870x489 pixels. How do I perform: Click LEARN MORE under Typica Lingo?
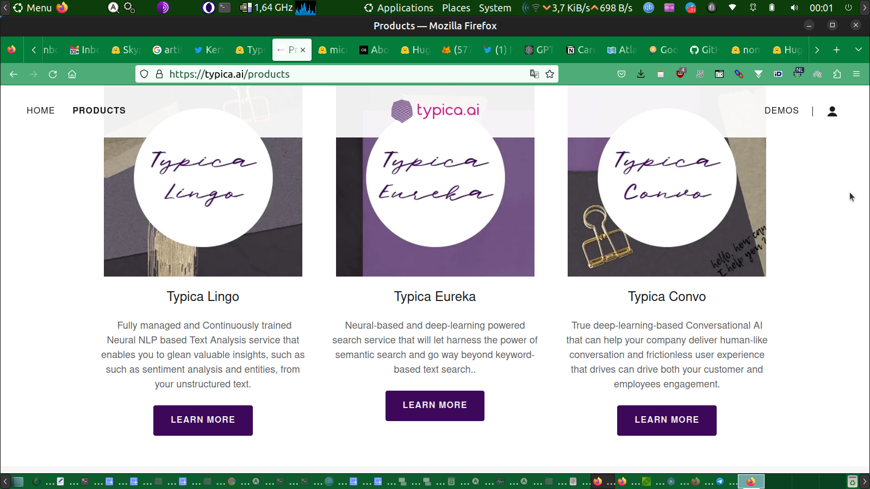[x=203, y=421]
